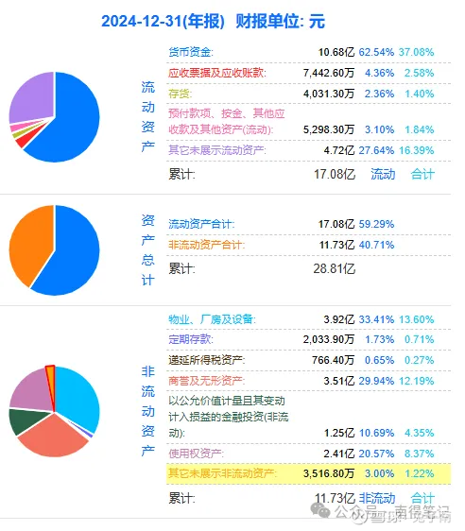This screenshot has height=531, width=465.
Task: Click the 流动 column header link
Action: 383,174
